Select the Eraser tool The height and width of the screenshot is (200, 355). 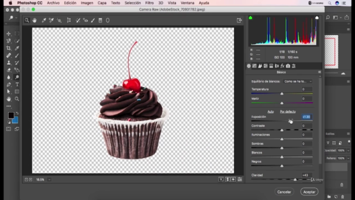click(x=9, y=70)
